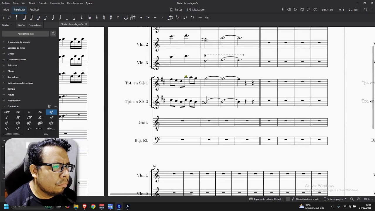The height and width of the screenshot is (211, 375).
Task: Select the half note duration
Action: [x=60, y=18]
